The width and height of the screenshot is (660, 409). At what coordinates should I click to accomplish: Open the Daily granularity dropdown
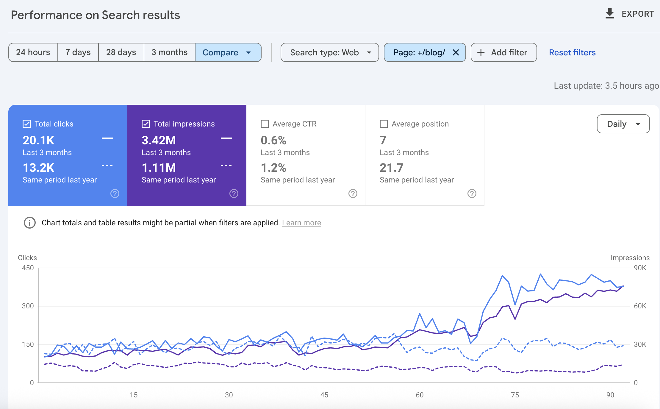623,124
